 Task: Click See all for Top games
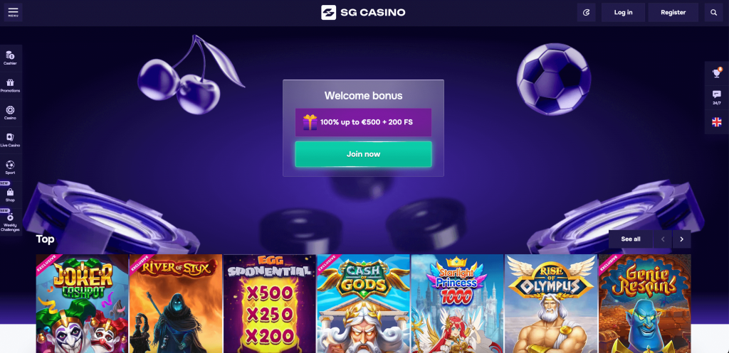[x=631, y=239]
